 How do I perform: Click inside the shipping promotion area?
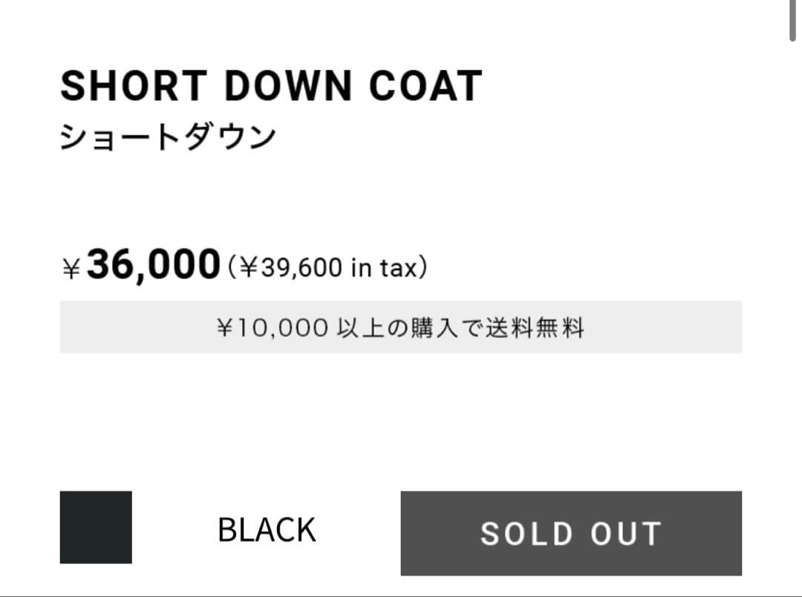(x=401, y=326)
